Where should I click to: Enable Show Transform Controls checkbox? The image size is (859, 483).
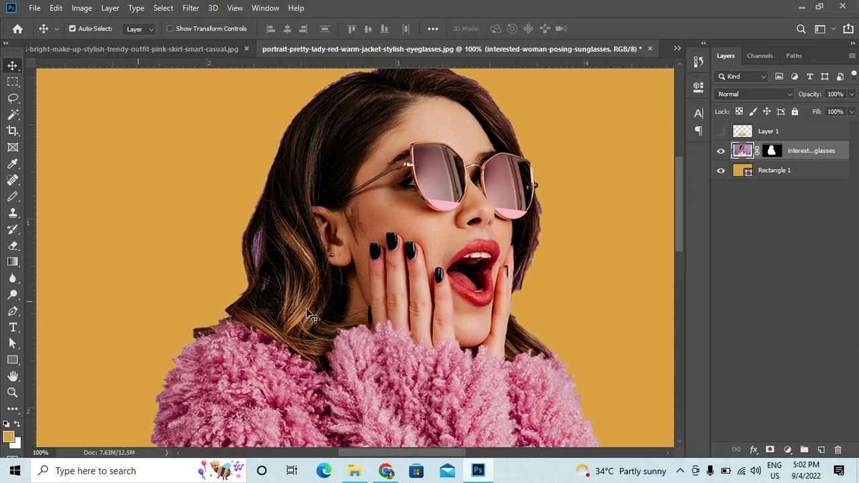170,29
